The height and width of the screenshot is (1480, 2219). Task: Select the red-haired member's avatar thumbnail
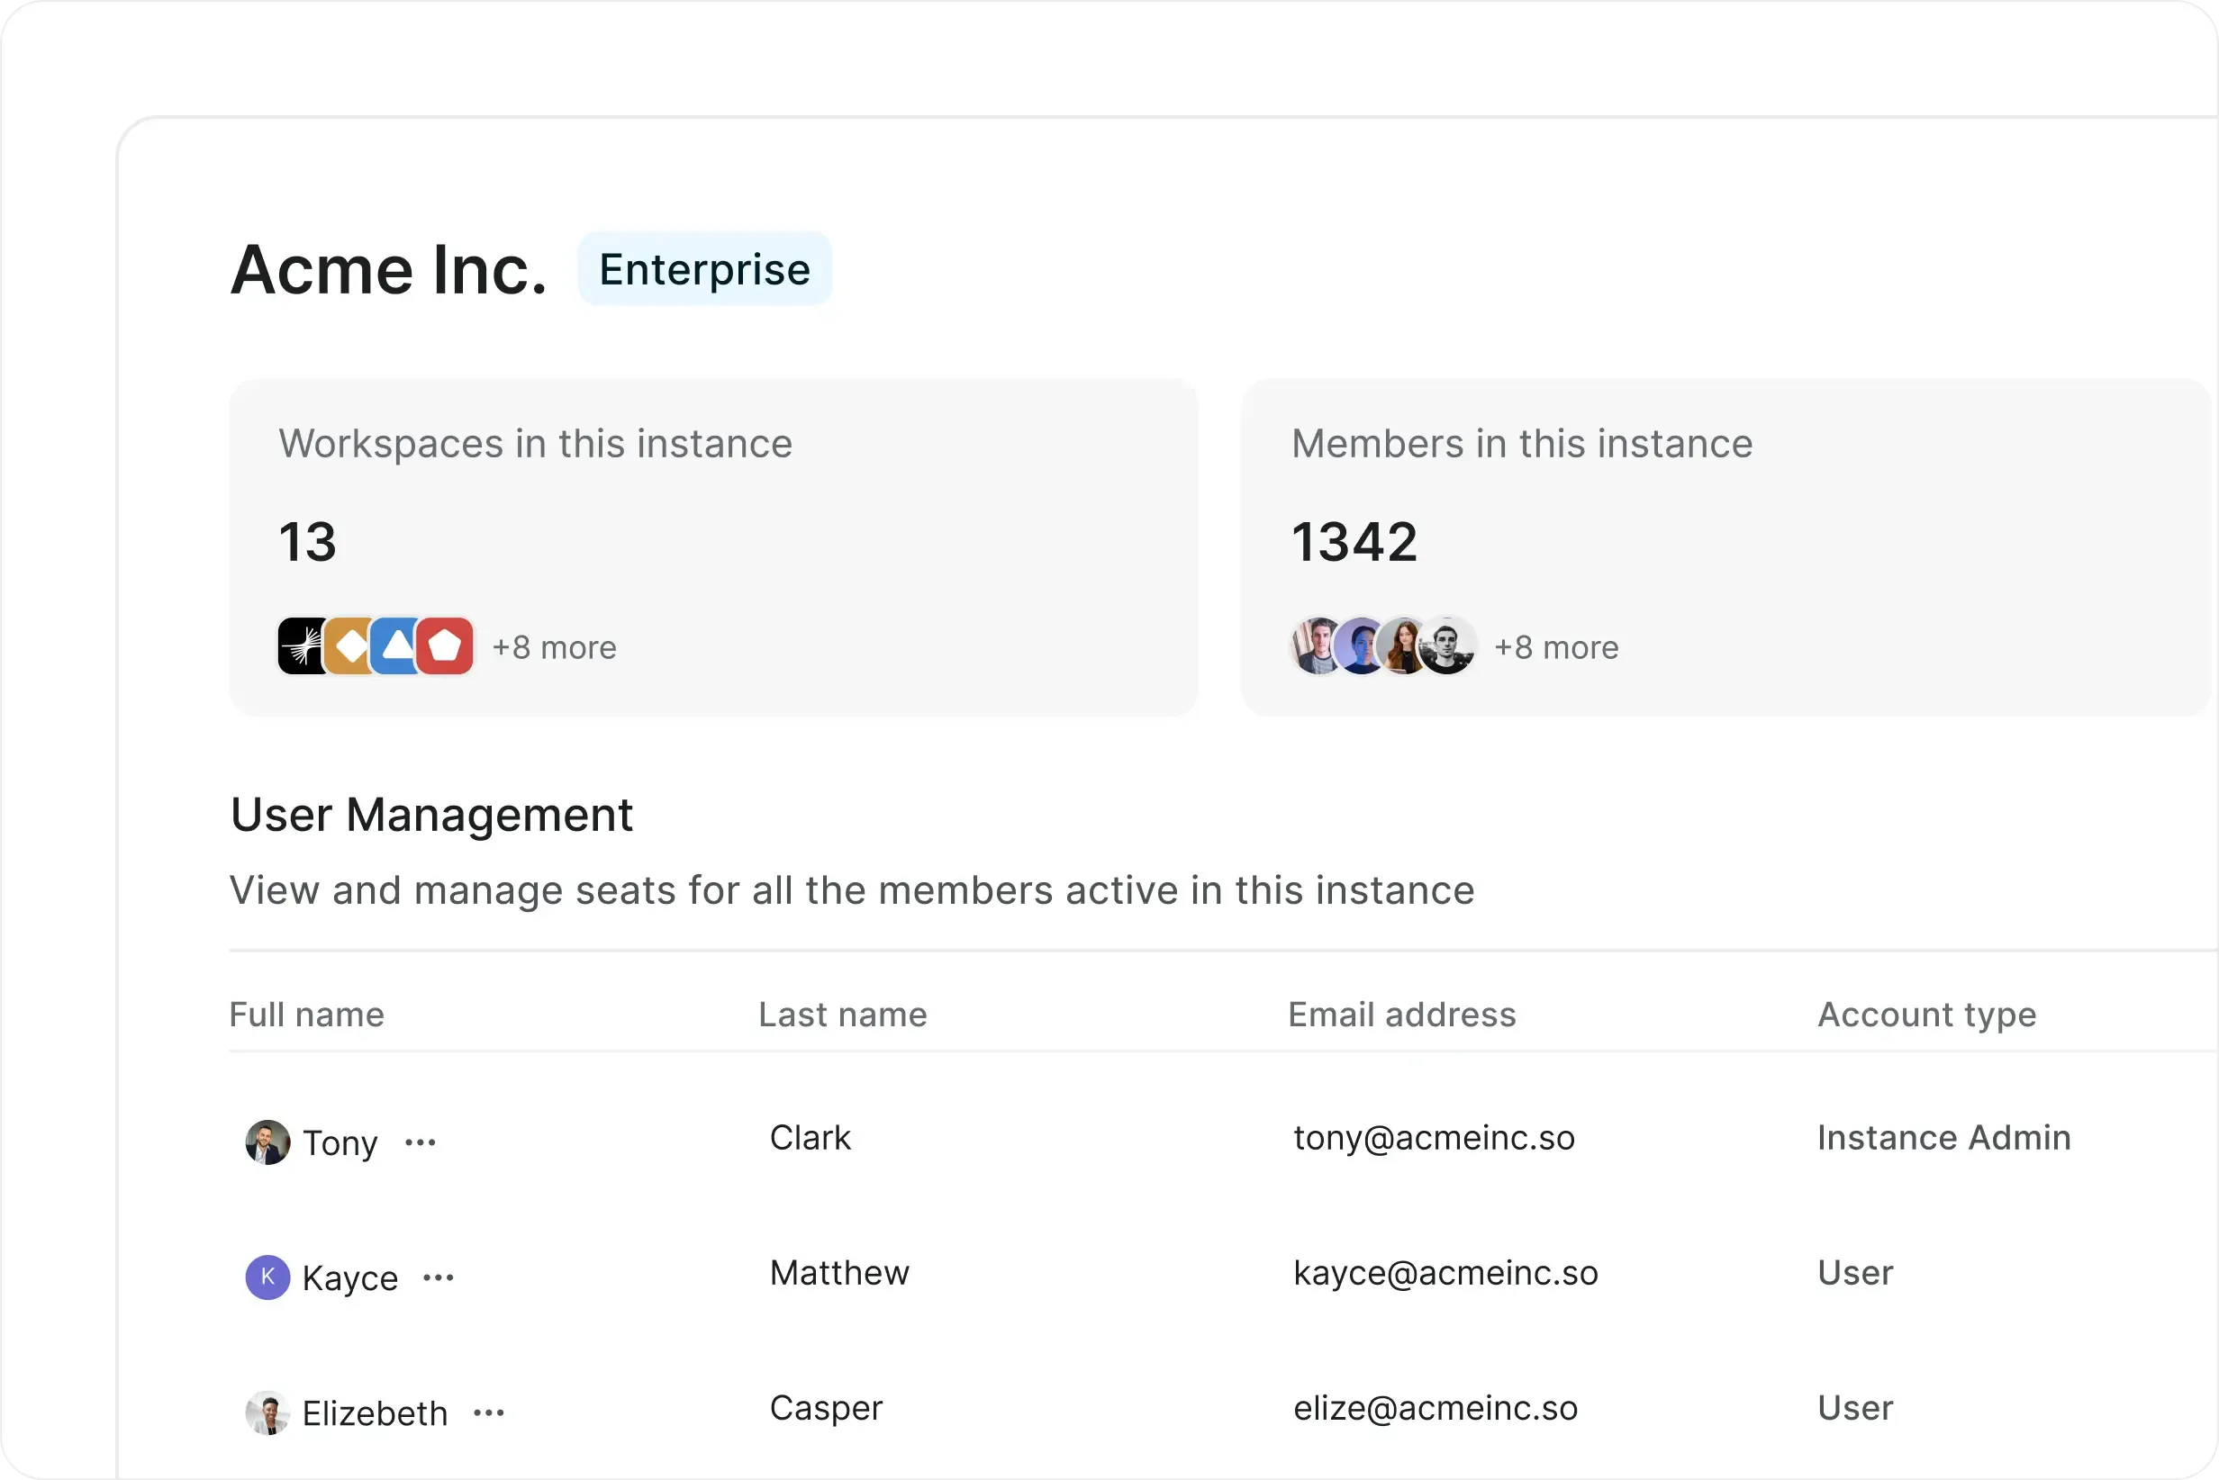(1406, 645)
